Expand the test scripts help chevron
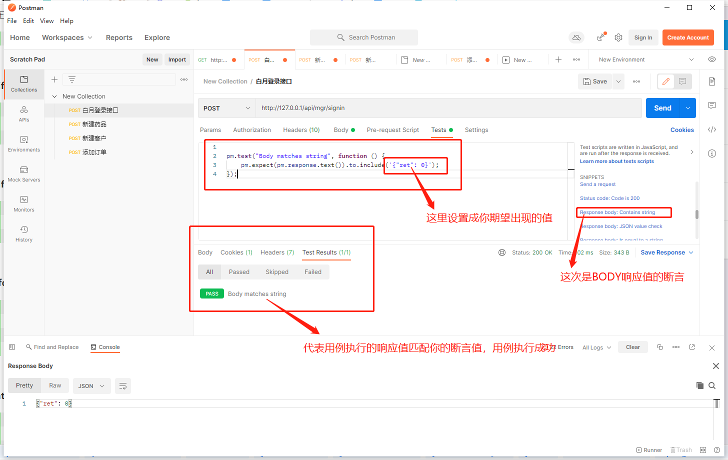This screenshot has width=728, height=460. point(692,152)
